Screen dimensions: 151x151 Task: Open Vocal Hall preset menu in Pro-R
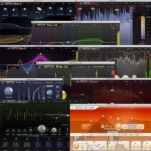pos(53,4)
